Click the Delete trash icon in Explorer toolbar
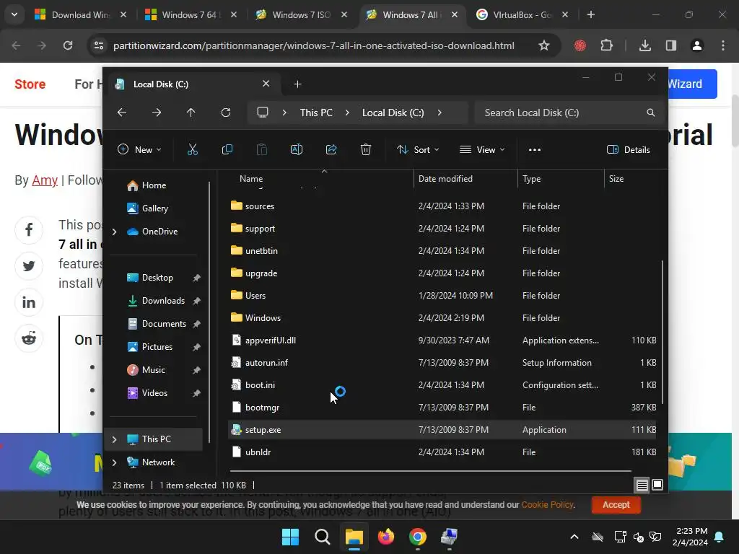739x554 pixels. (366, 150)
